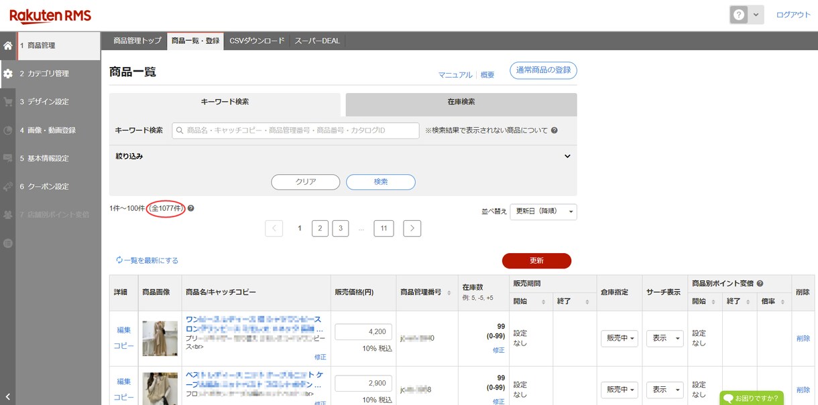
Task: Open 6 クーポン設定 in the sidebar
Action: coord(58,187)
